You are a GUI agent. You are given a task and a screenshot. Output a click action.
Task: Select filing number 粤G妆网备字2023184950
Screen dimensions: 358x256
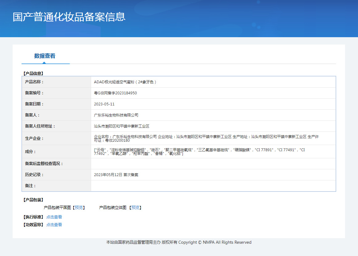(x=115, y=93)
